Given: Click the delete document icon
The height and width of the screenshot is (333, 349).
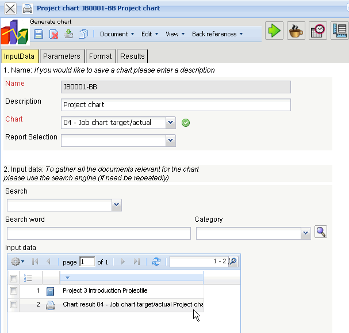Looking at the screenshot, I should [53, 34].
